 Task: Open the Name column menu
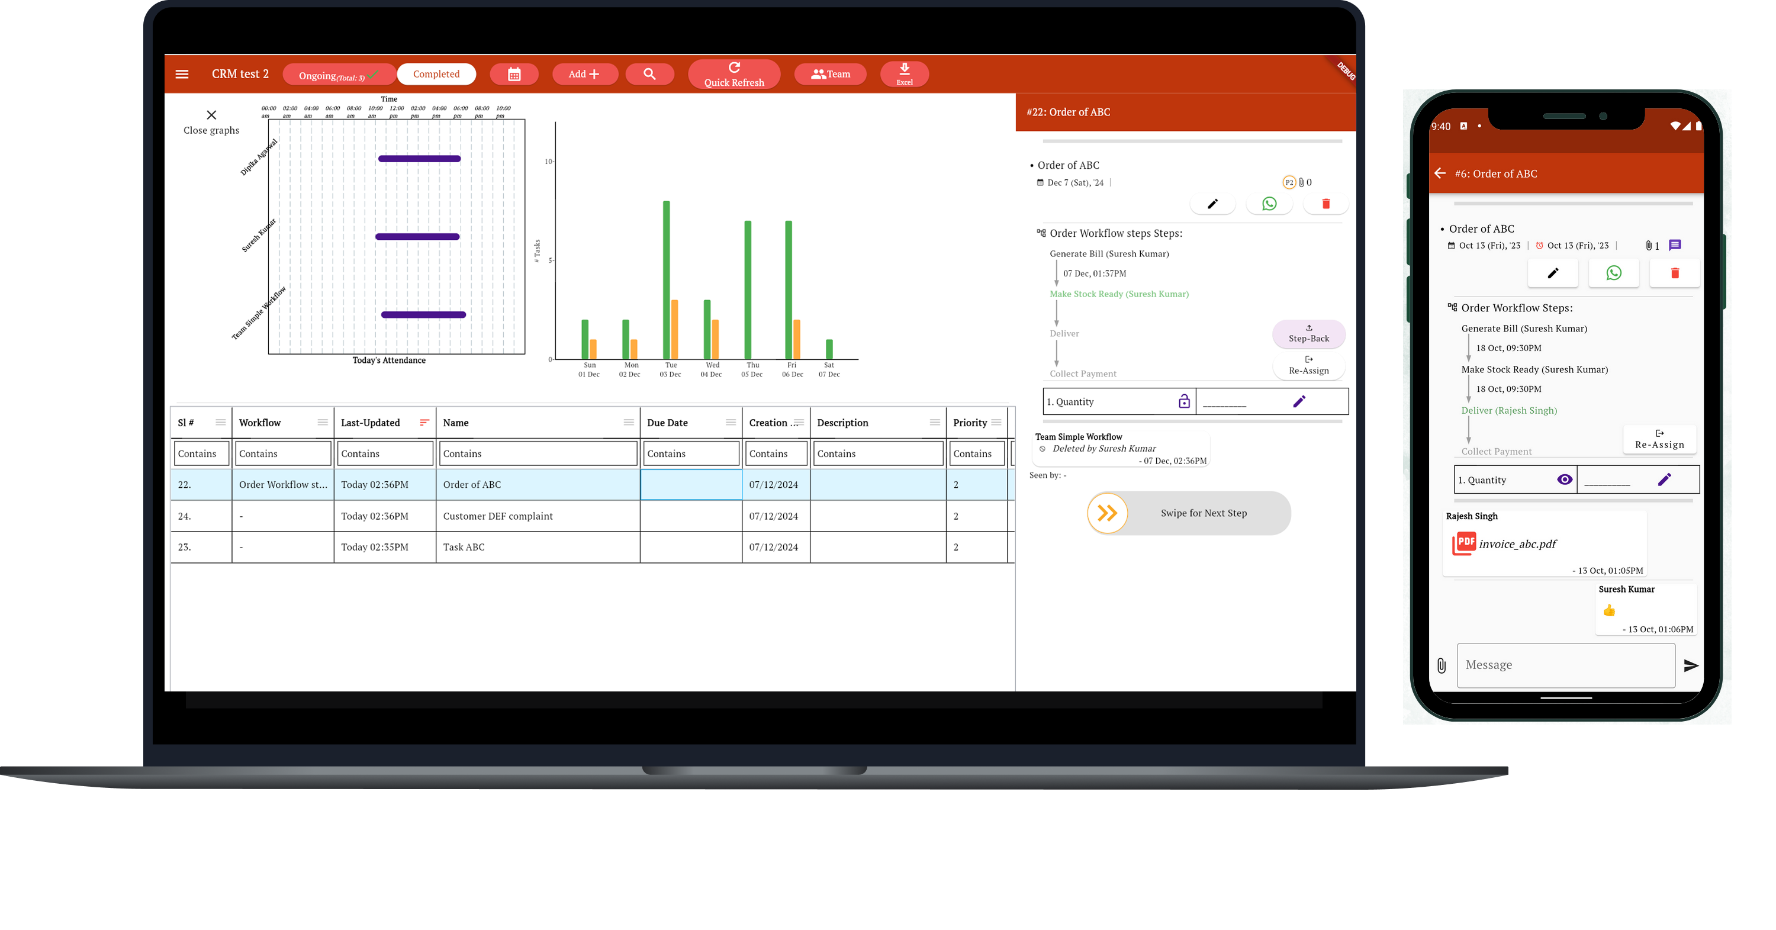click(x=629, y=423)
